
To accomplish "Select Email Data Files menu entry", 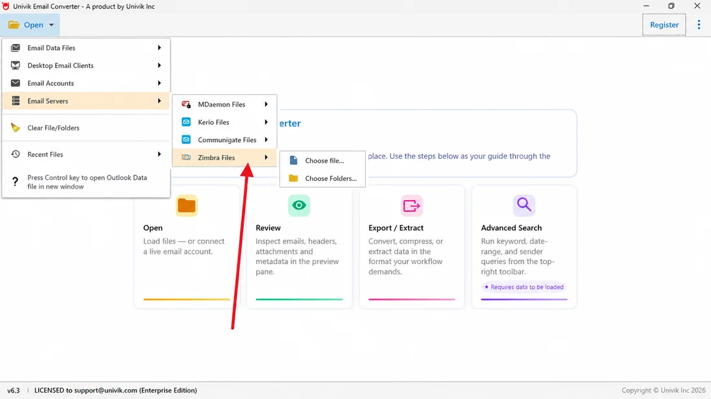I will pos(86,48).
